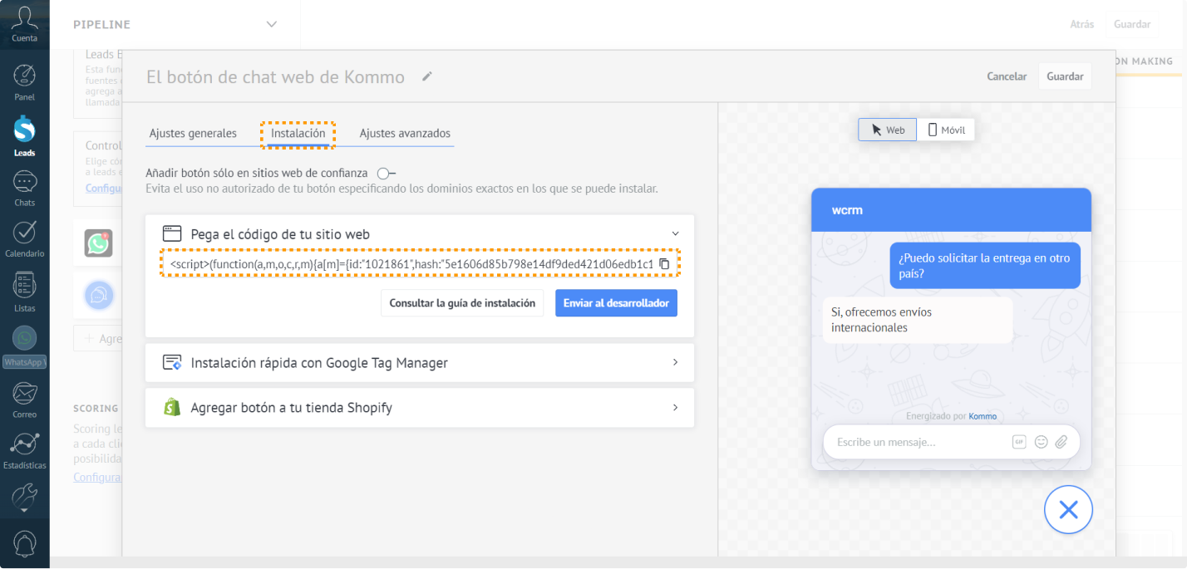Copy the script code with the copy icon

click(664, 263)
